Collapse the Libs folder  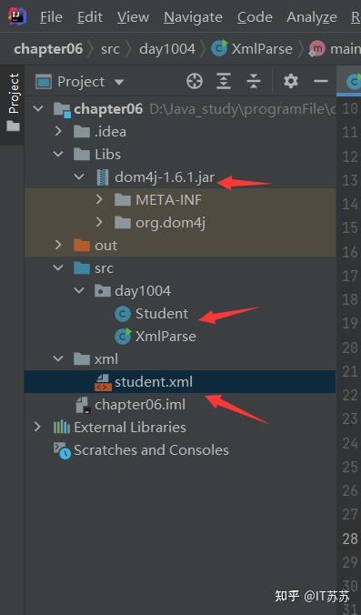coord(58,154)
